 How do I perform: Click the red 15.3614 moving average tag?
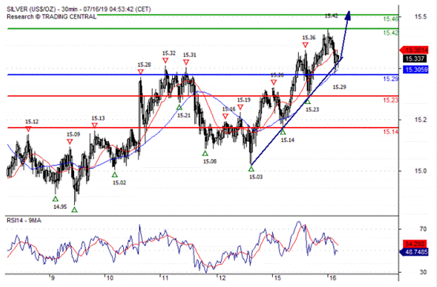click(x=414, y=50)
